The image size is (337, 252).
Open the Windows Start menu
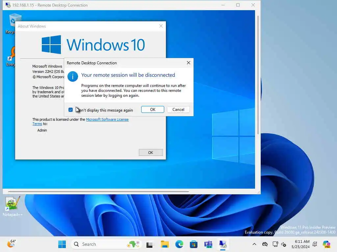62,244
